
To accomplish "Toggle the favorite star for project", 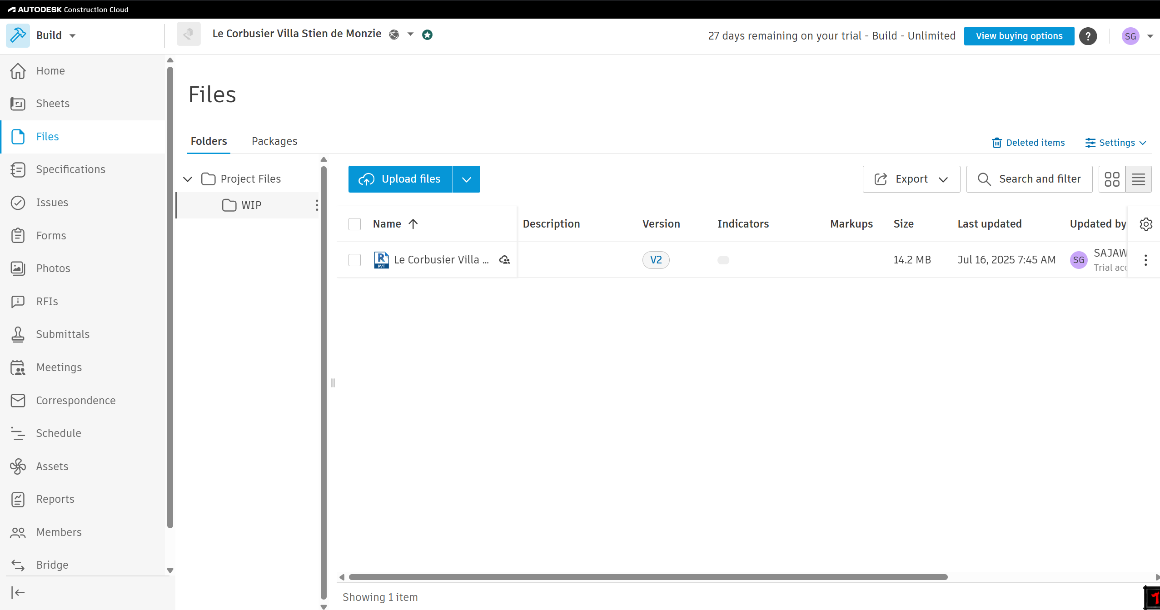I will (x=427, y=35).
